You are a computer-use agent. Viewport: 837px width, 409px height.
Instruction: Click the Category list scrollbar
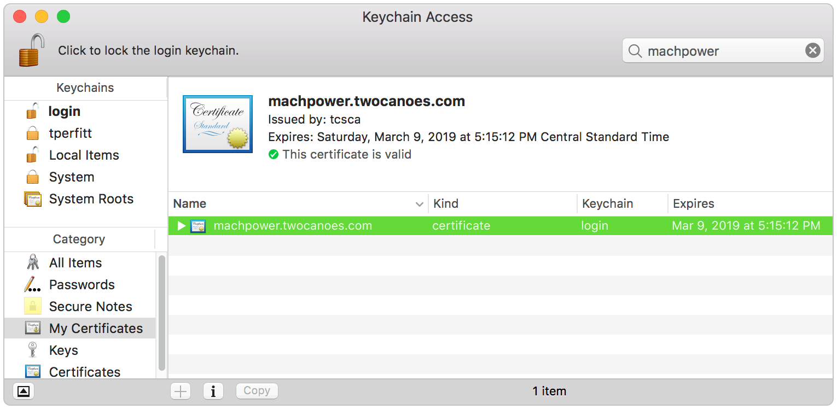161,313
